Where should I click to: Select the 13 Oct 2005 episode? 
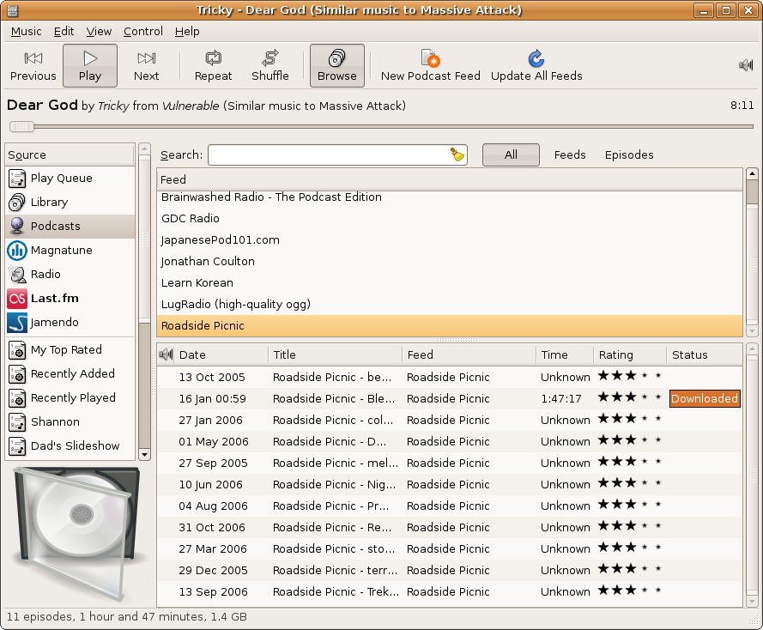coord(450,377)
